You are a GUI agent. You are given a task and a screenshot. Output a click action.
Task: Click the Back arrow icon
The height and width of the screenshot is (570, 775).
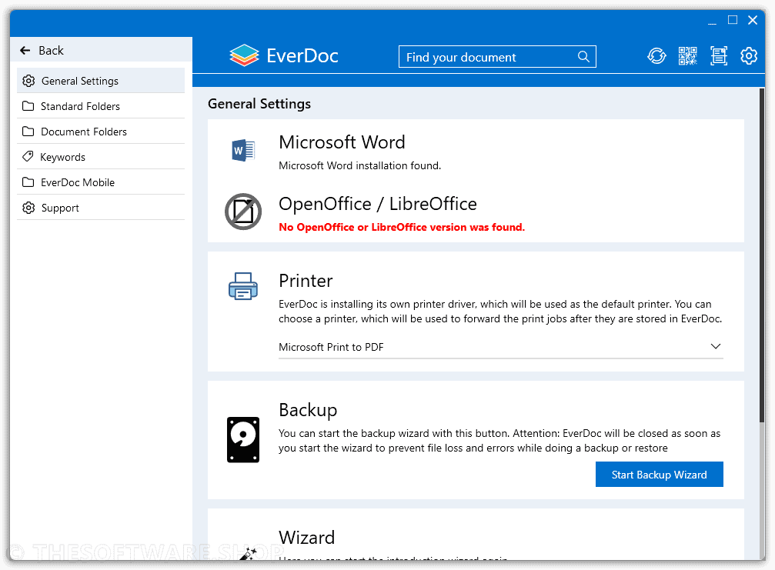pyautogui.click(x=25, y=50)
